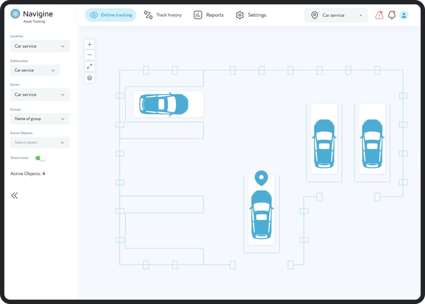Go to the Settings tab
The image size is (425, 304).
tap(251, 15)
